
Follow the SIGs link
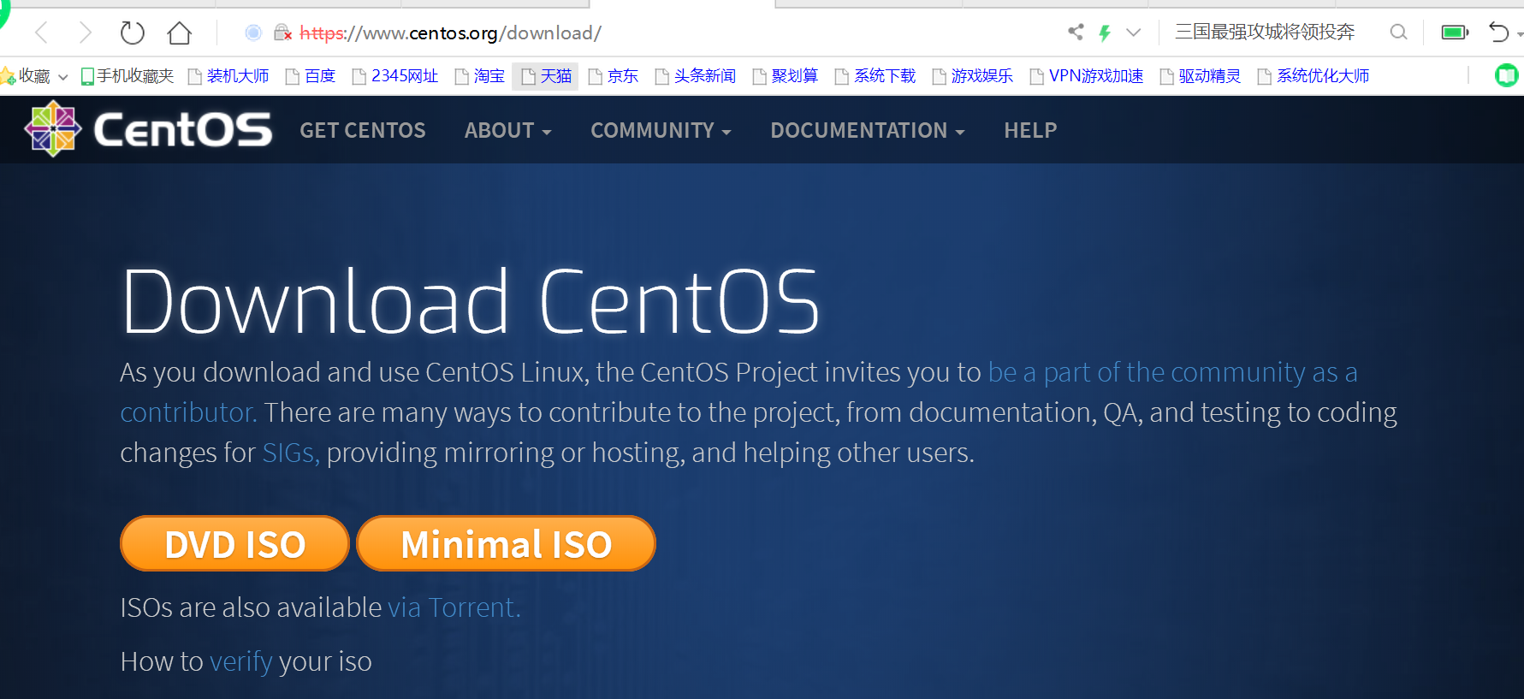coord(291,453)
